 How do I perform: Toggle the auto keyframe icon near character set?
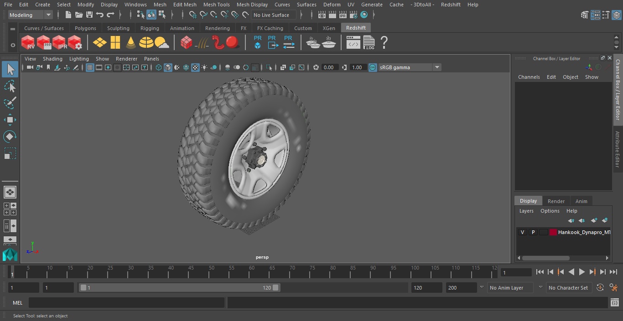[600, 288]
